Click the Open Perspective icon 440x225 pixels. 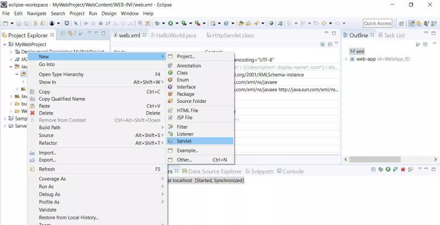402,24
